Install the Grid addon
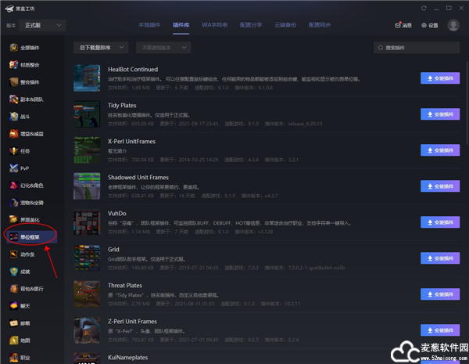 pos(440,258)
